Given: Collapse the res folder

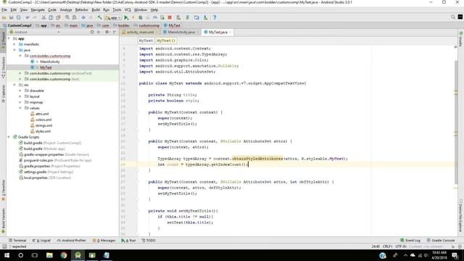Looking at the screenshot, I should (x=14, y=85).
